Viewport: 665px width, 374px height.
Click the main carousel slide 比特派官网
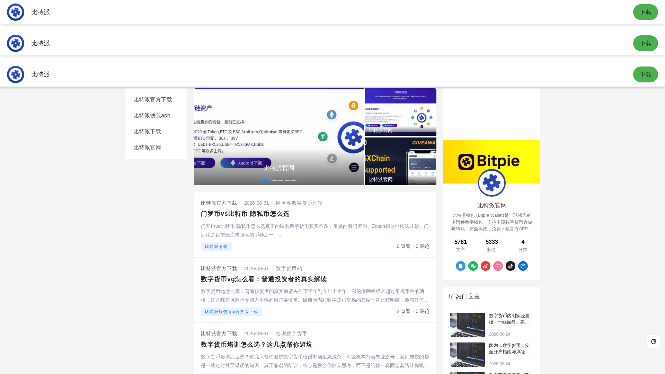(x=279, y=137)
